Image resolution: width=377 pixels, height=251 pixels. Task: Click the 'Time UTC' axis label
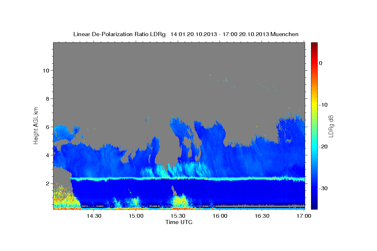[179, 222]
